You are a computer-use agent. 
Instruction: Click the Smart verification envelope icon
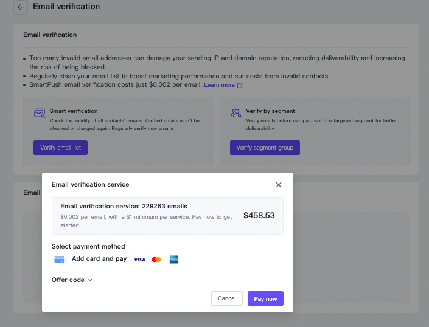point(40,113)
